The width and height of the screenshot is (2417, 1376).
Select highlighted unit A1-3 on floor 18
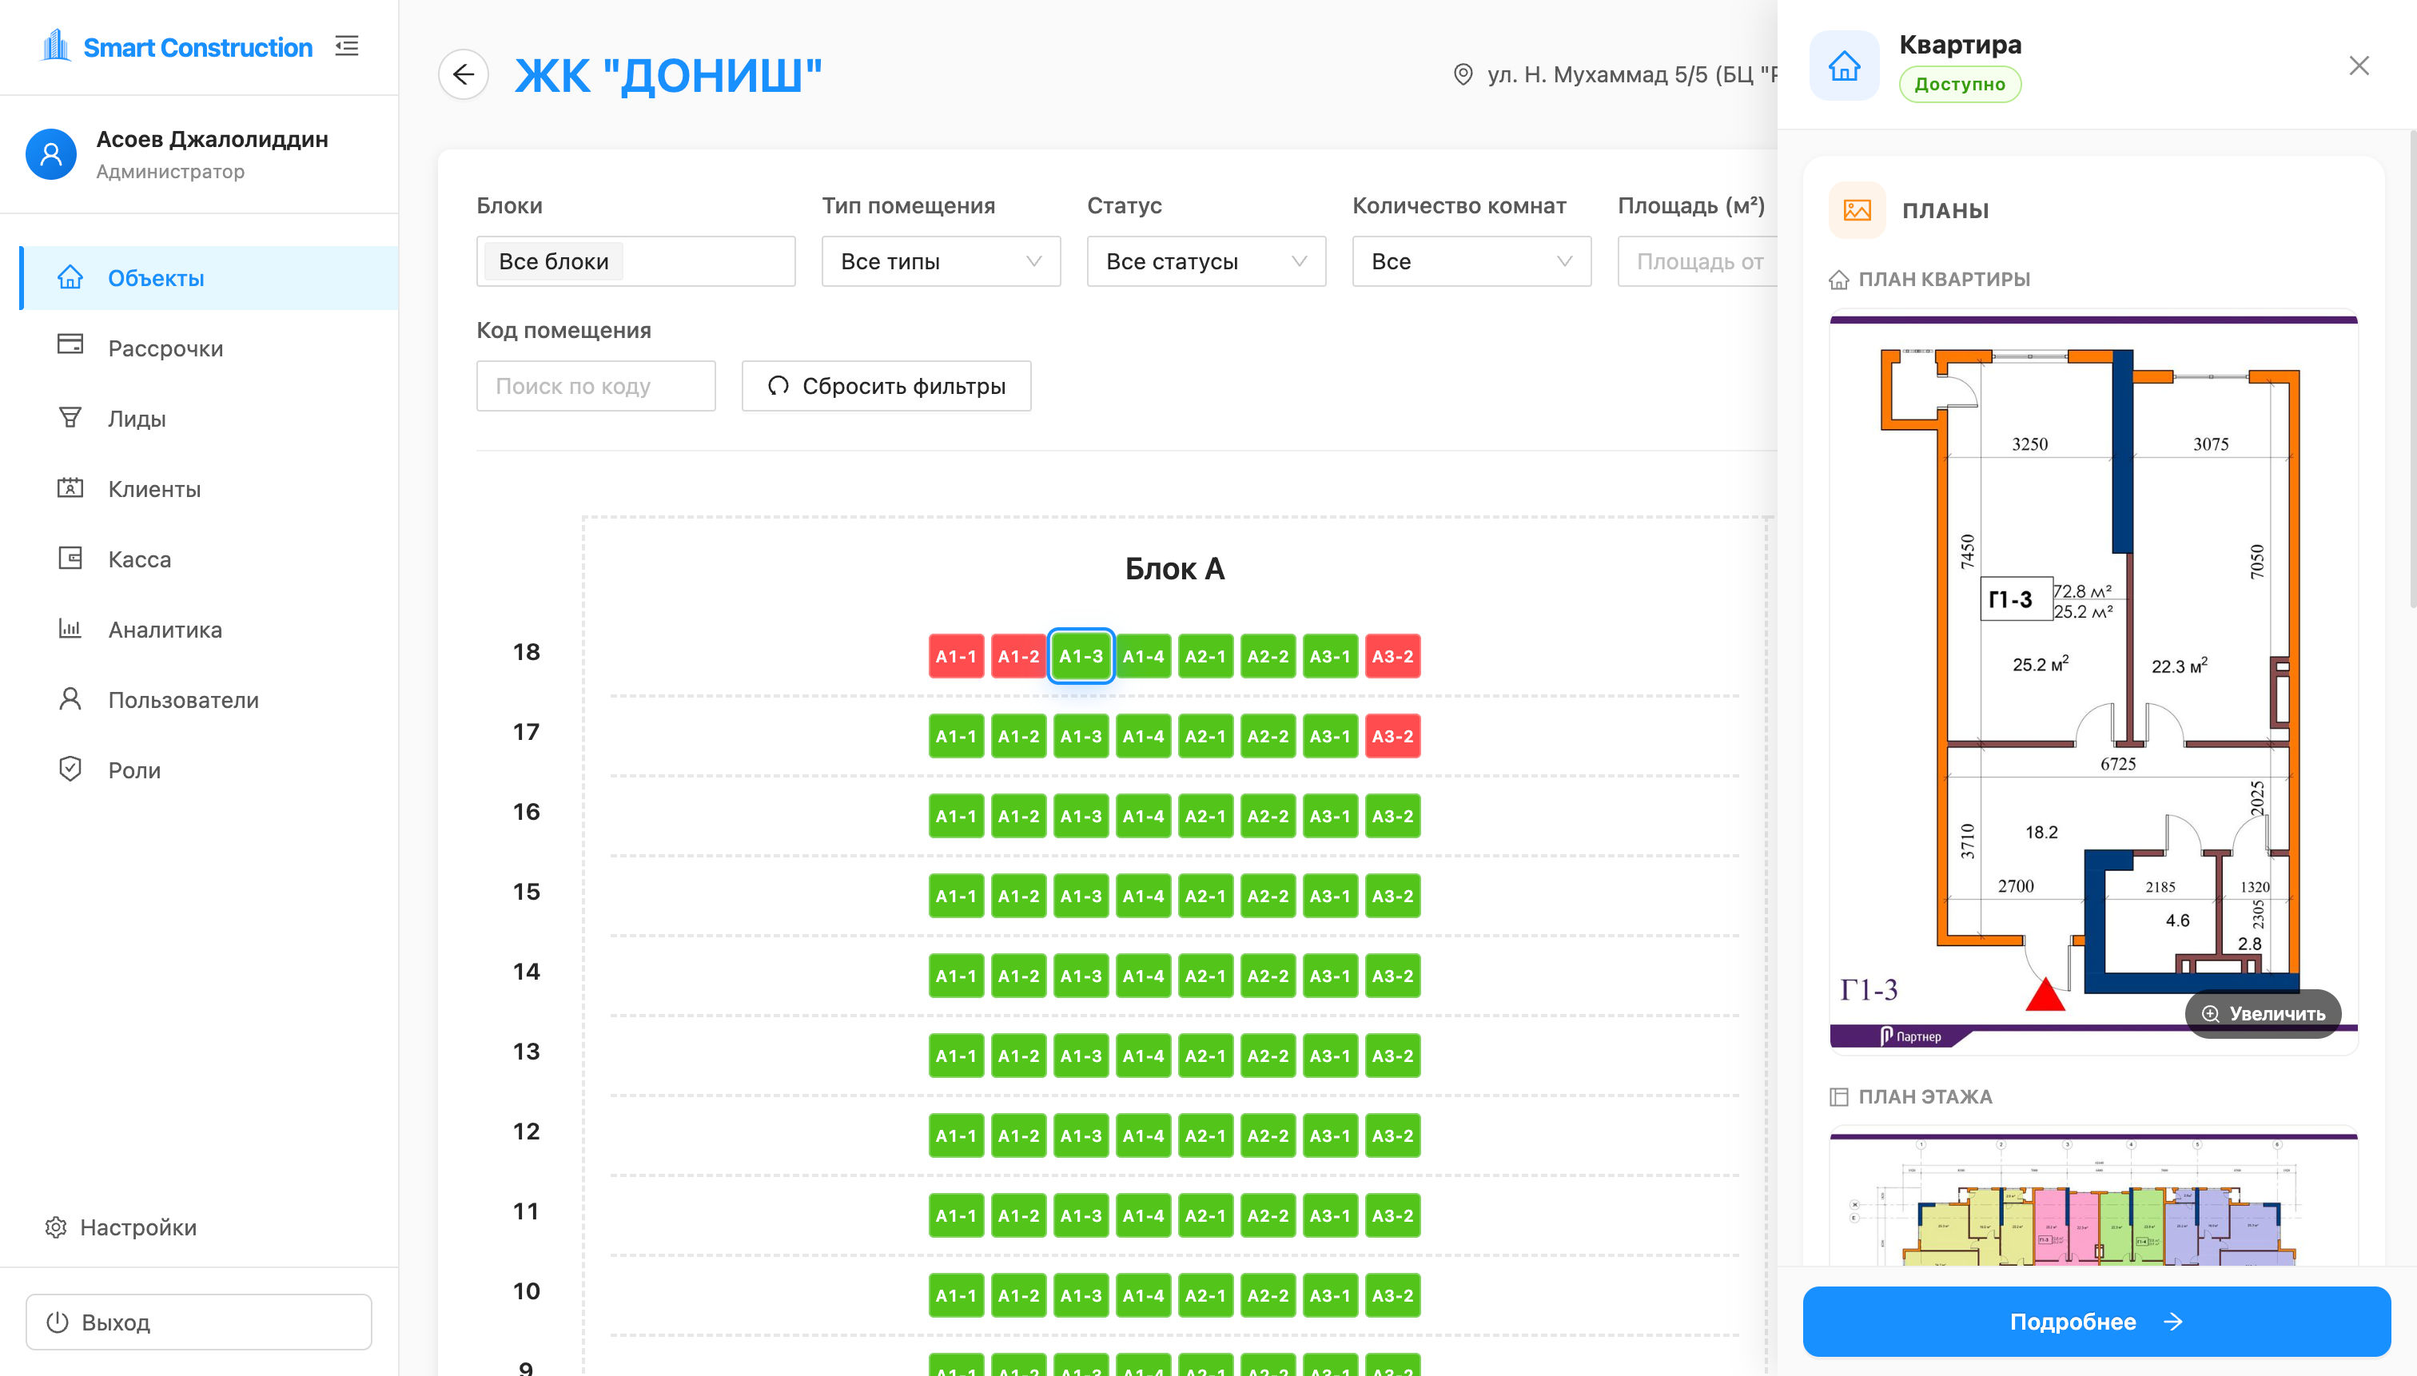(x=1081, y=656)
